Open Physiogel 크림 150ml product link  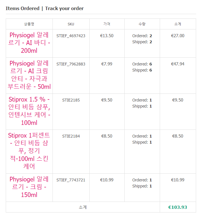click(29, 187)
